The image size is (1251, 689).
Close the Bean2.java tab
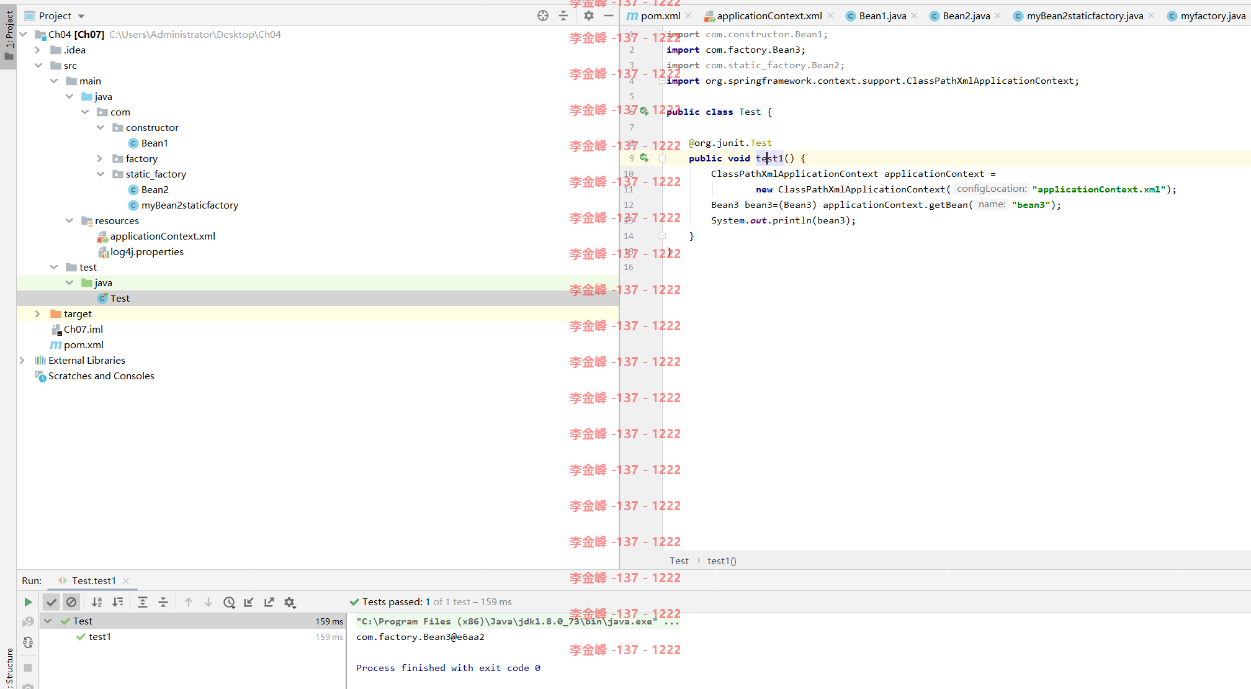[998, 16]
